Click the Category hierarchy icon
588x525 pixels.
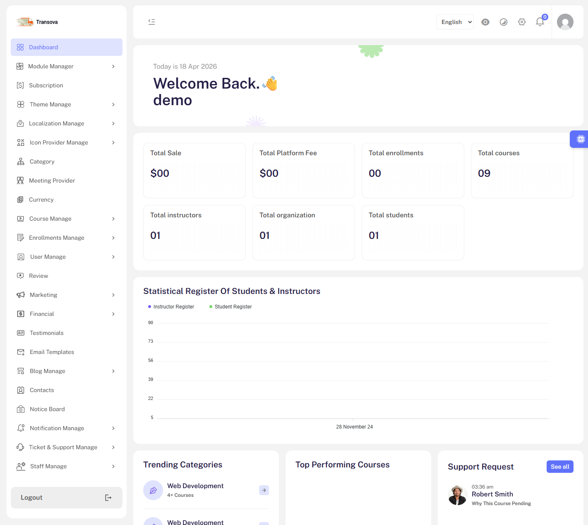tap(21, 161)
